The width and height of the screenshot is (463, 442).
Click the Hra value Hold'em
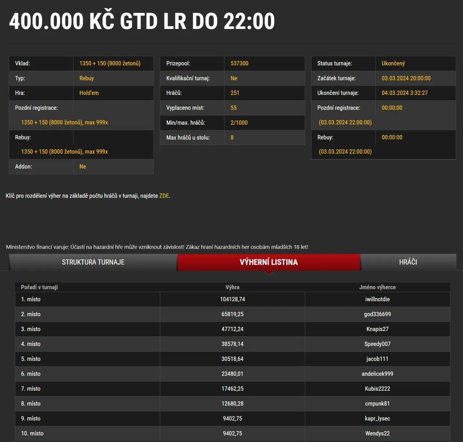point(89,93)
